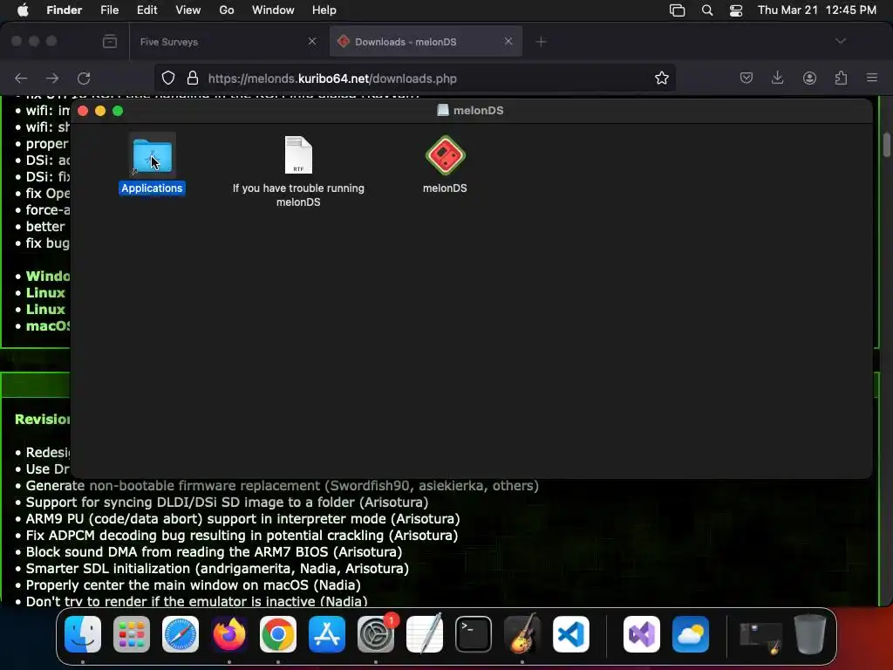The height and width of the screenshot is (670, 893).
Task: Open Visual Studio purple icon in Dock
Action: coord(642,634)
